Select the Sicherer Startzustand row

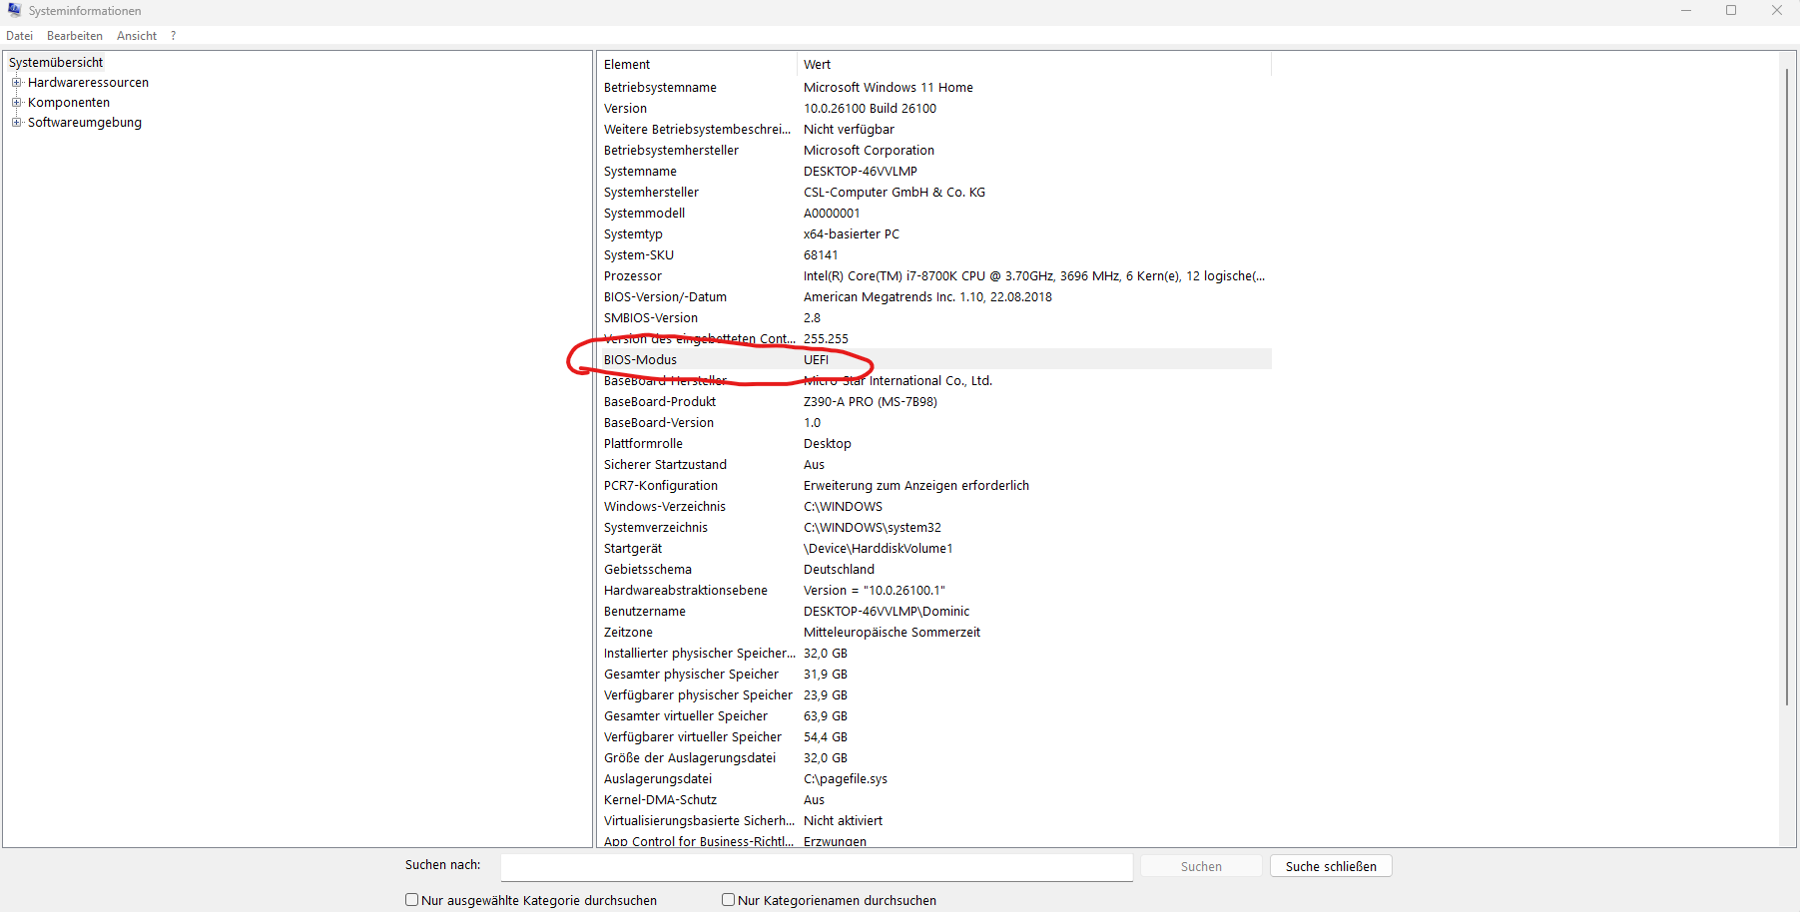tap(934, 465)
